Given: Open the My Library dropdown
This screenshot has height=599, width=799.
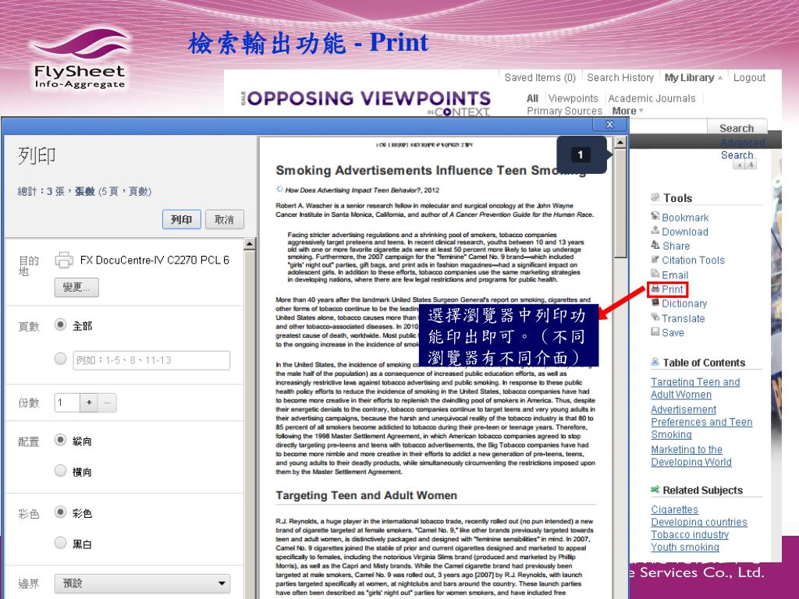Looking at the screenshot, I should tap(693, 77).
